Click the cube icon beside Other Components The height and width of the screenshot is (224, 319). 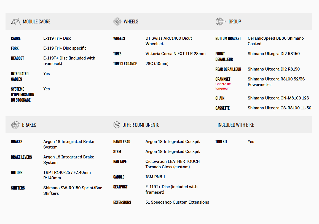pyautogui.click(x=117, y=125)
